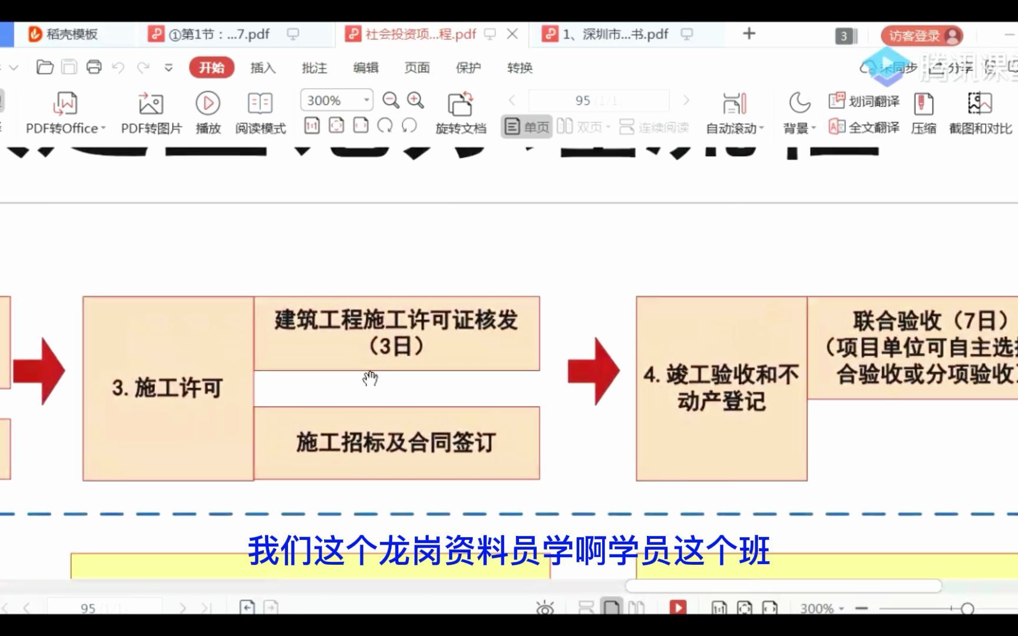Open status bar 300% zoom menu

pyautogui.click(x=821, y=608)
